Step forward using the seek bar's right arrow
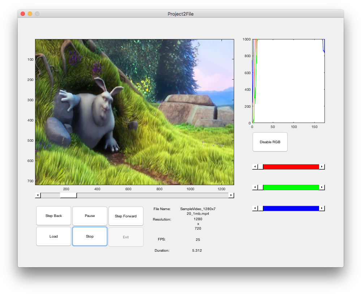Screen dimensions: 361x294 point(232,195)
